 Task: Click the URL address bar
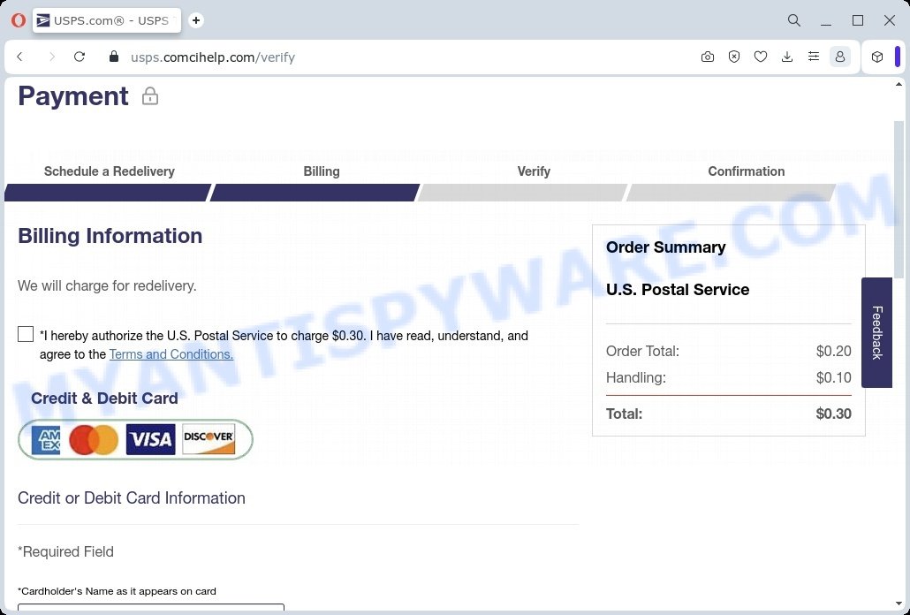click(400, 57)
